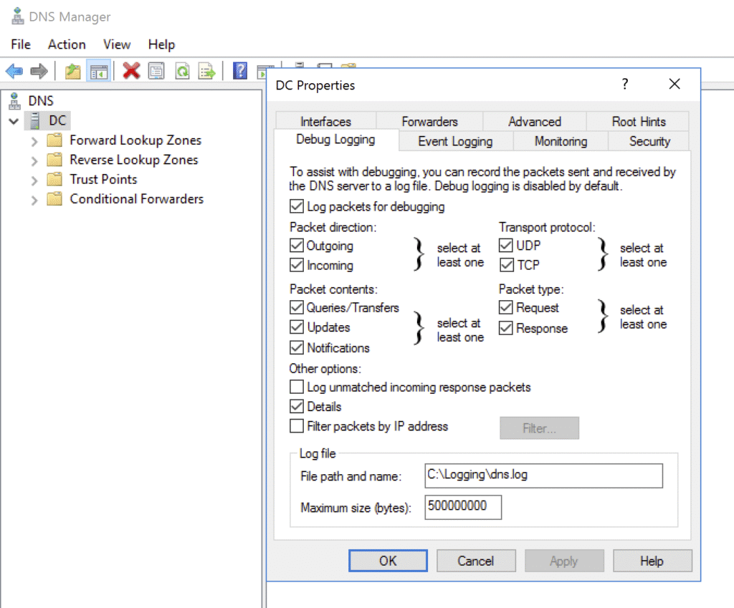Expand Reverse Lookup Zones node
The image size is (734, 608).
click(x=34, y=160)
